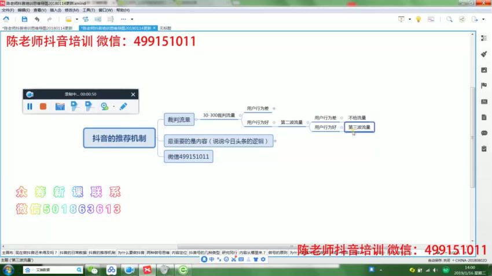Select the 不给流量 topic

click(x=357, y=118)
